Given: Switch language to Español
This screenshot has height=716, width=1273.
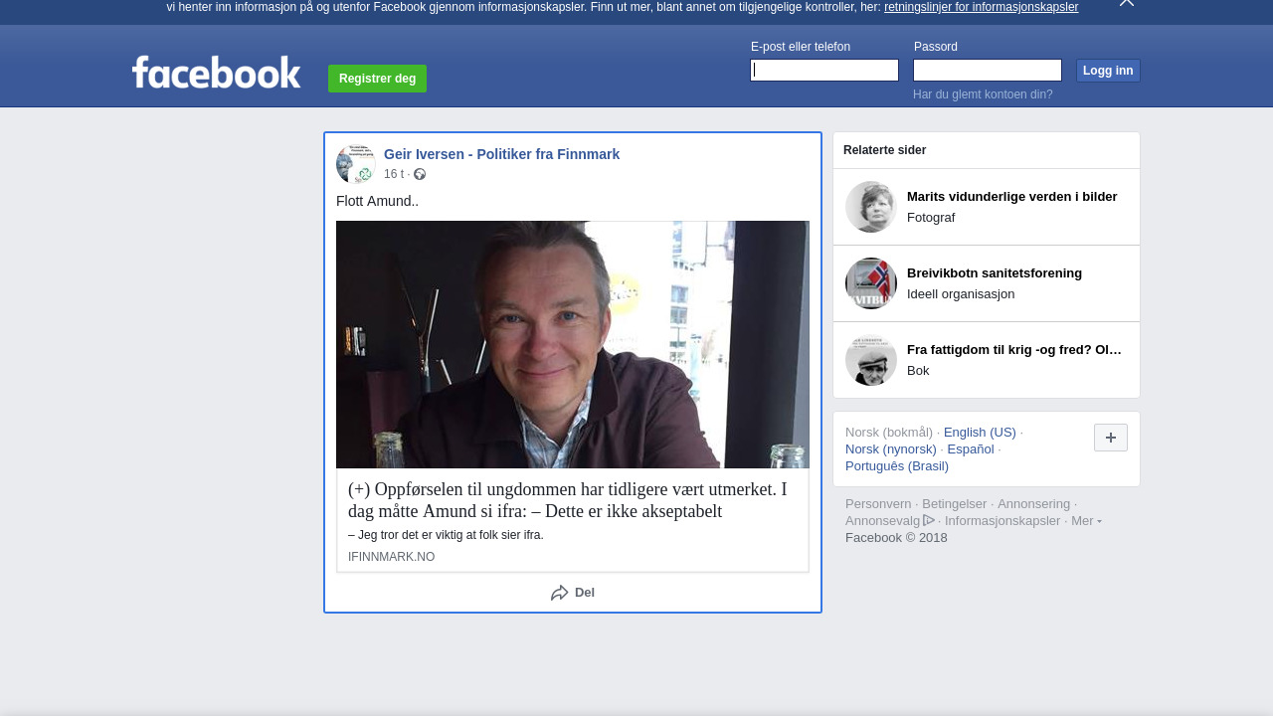Looking at the screenshot, I should (x=971, y=449).
